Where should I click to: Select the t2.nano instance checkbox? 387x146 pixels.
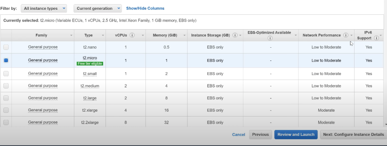point(6,47)
